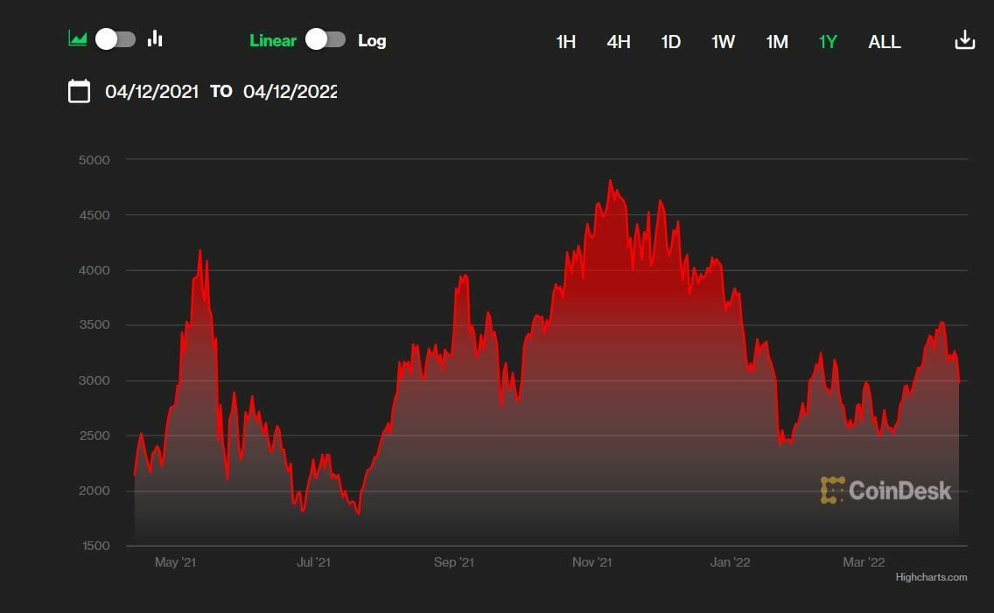The image size is (994, 613).
Task: Download chart data with the download icon
Action: [965, 40]
